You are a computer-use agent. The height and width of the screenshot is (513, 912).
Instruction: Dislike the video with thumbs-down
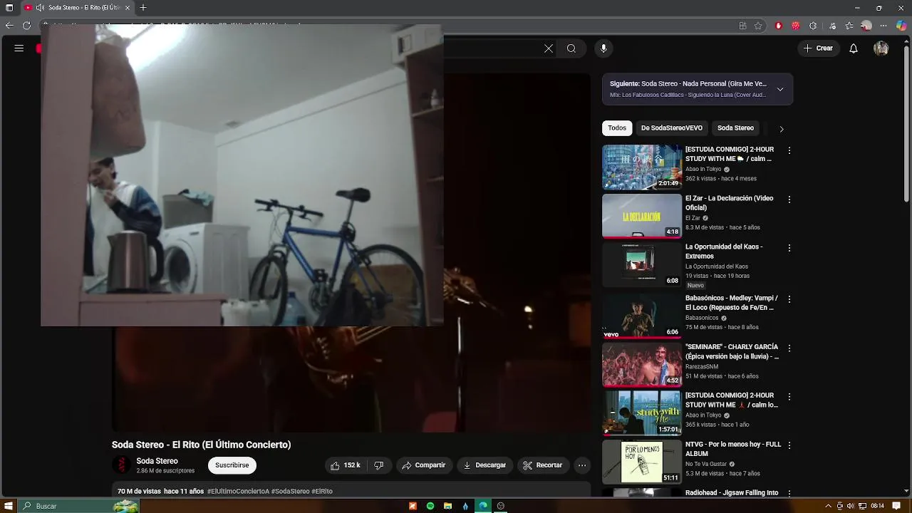coord(379,465)
